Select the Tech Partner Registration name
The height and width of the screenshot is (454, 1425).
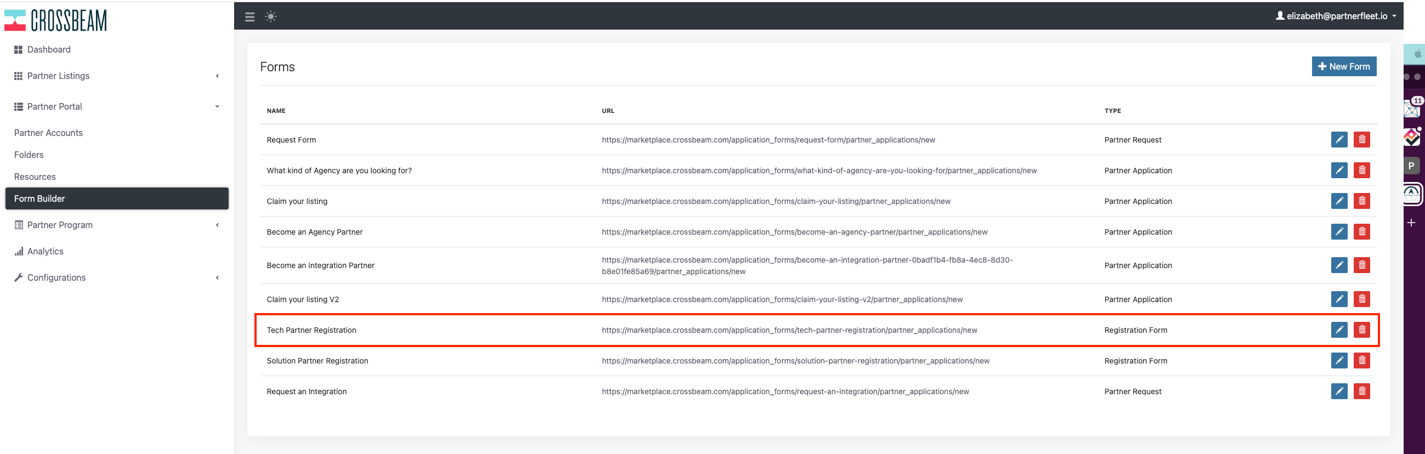pyautogui.click(x=311, y=330)
